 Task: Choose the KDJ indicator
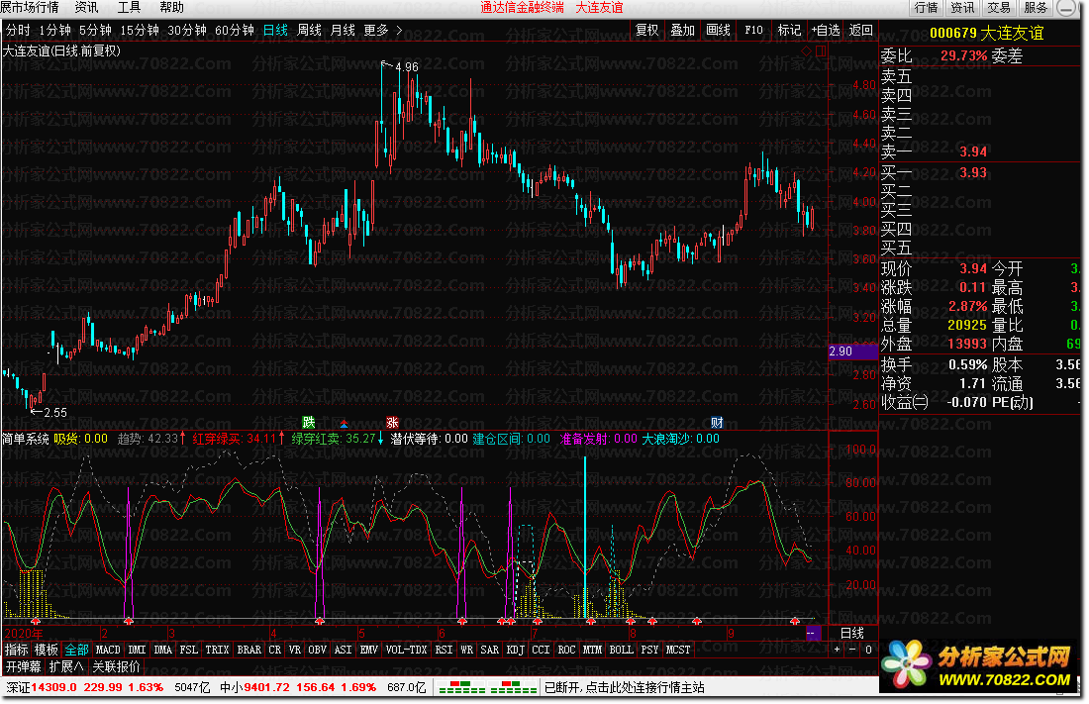pos(516,650)
